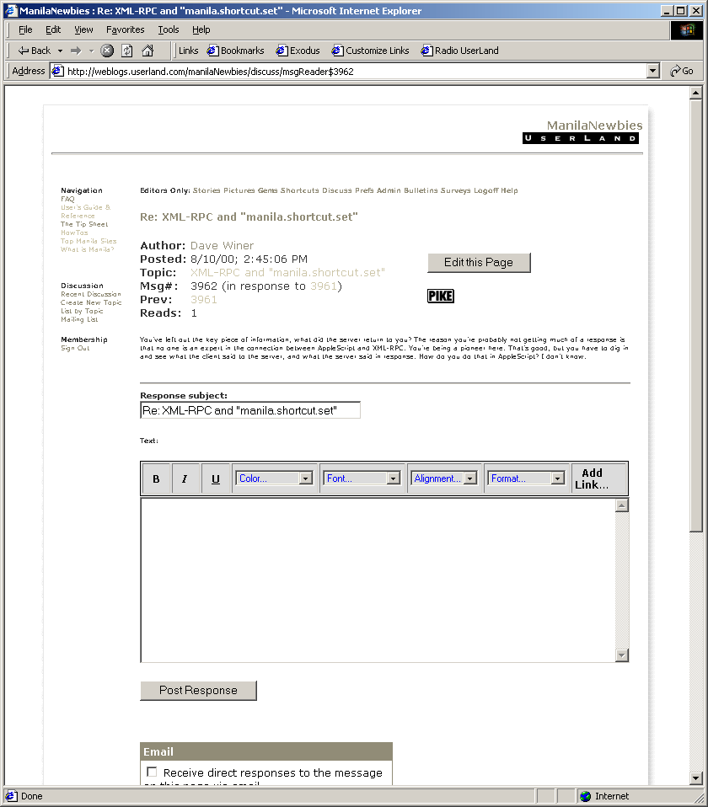The width and height of the screenshot is (708, 807).
Task: Open the Favorites menu
Action: [125, 29]
